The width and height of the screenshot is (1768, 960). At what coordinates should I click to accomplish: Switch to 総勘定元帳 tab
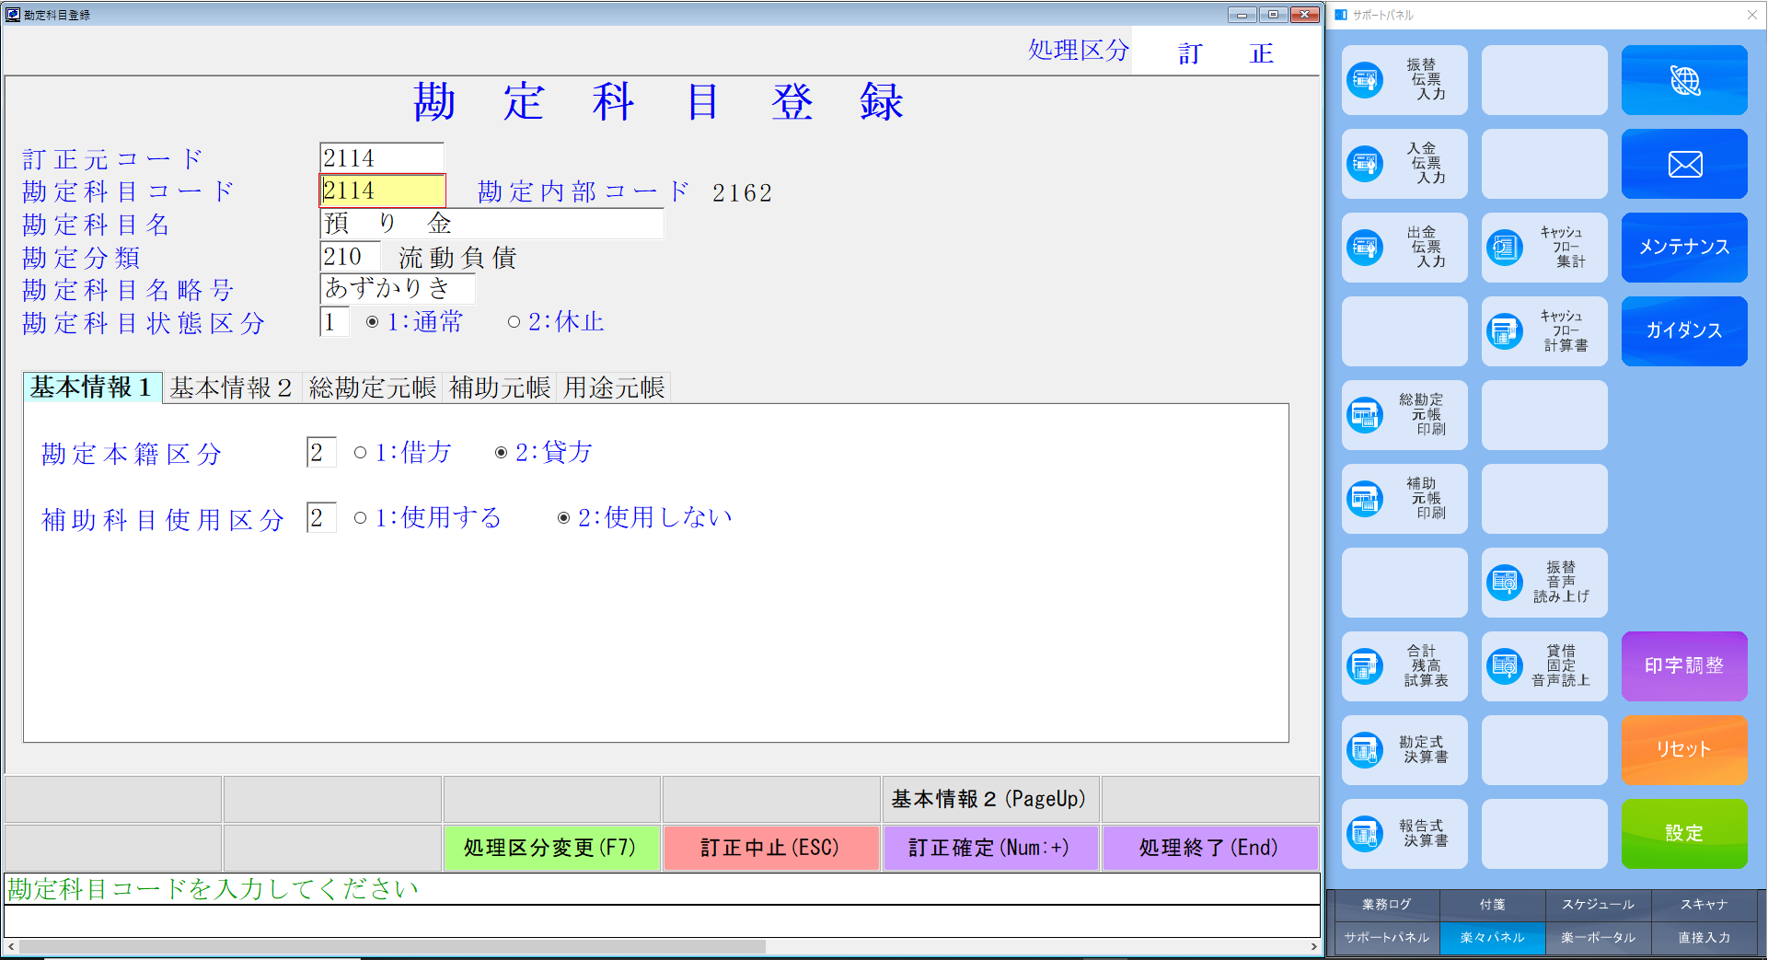[x=373, y=387]
